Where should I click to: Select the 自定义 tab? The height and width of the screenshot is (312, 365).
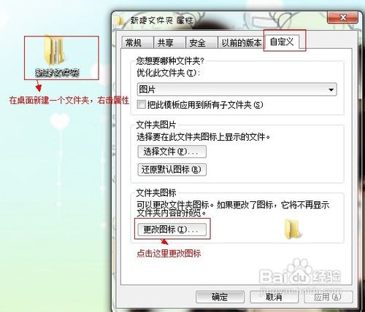coord(282,42)
